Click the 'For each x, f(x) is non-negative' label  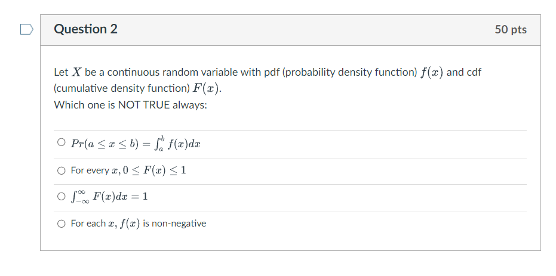(x=139, y=224)
